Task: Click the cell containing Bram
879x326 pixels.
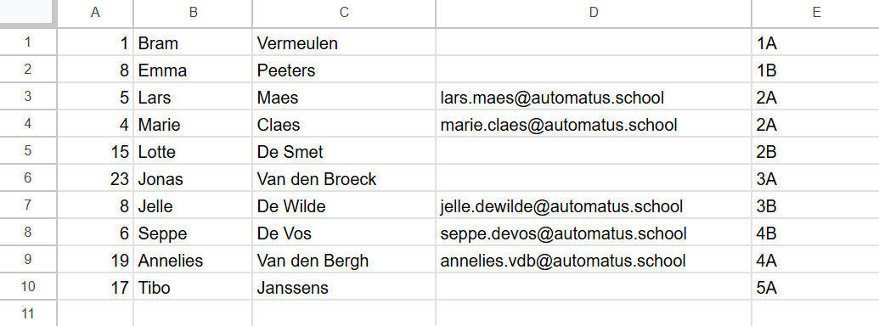Action: (193, 42)
